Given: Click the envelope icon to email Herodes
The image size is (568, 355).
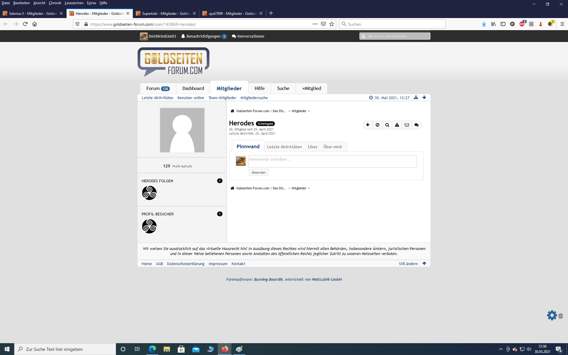Looking at the screenshot, I should point(407,125).
